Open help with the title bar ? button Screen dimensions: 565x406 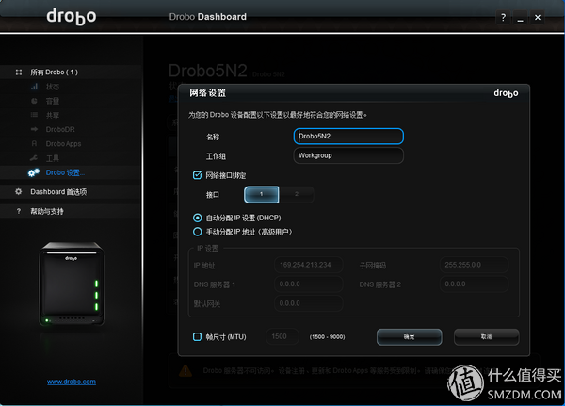(x=503, y=17)
